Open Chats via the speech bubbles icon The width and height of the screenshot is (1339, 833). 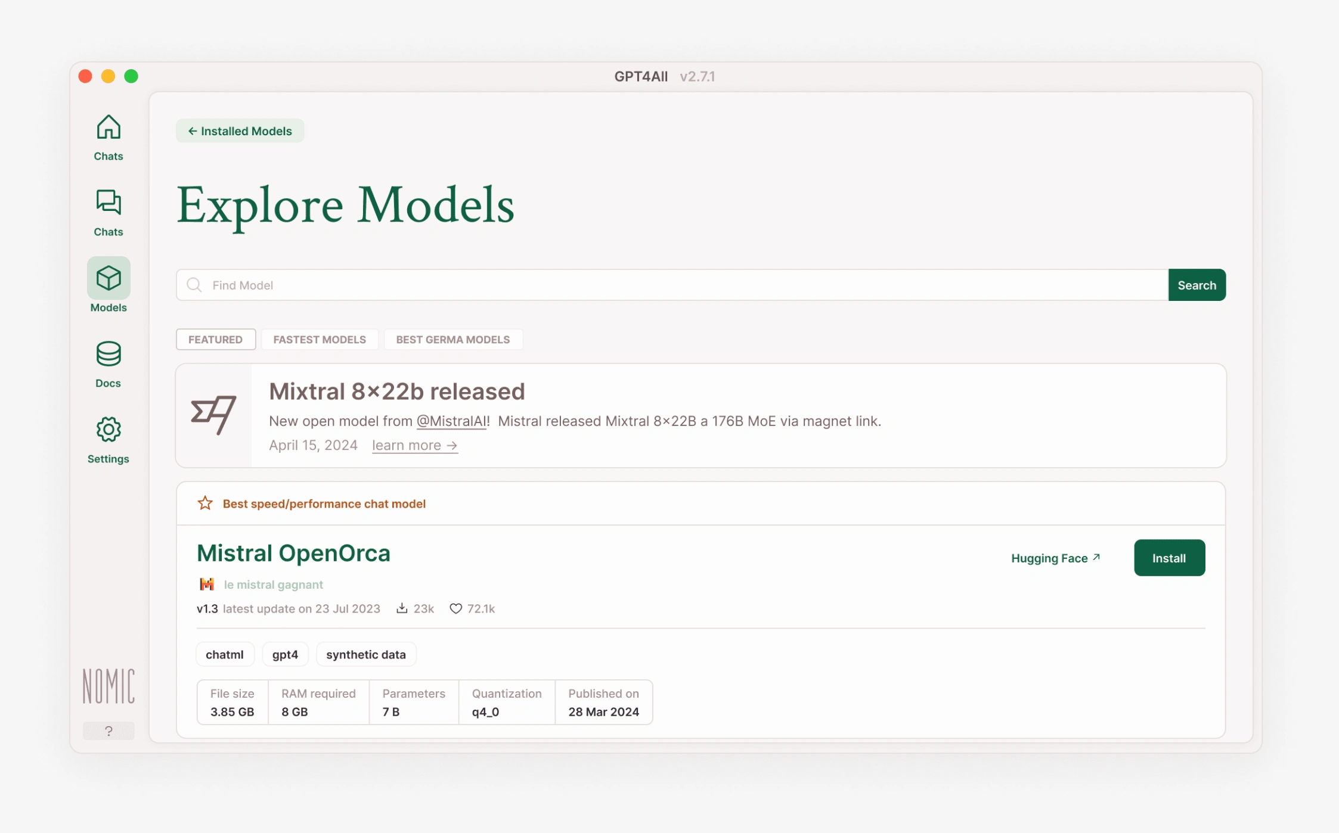click(109, 203)
